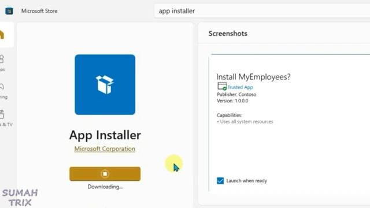Screen dimensions: 370x208
Task: Click 'Uses all system resources' capability text
Action: [x=246, y=122]
